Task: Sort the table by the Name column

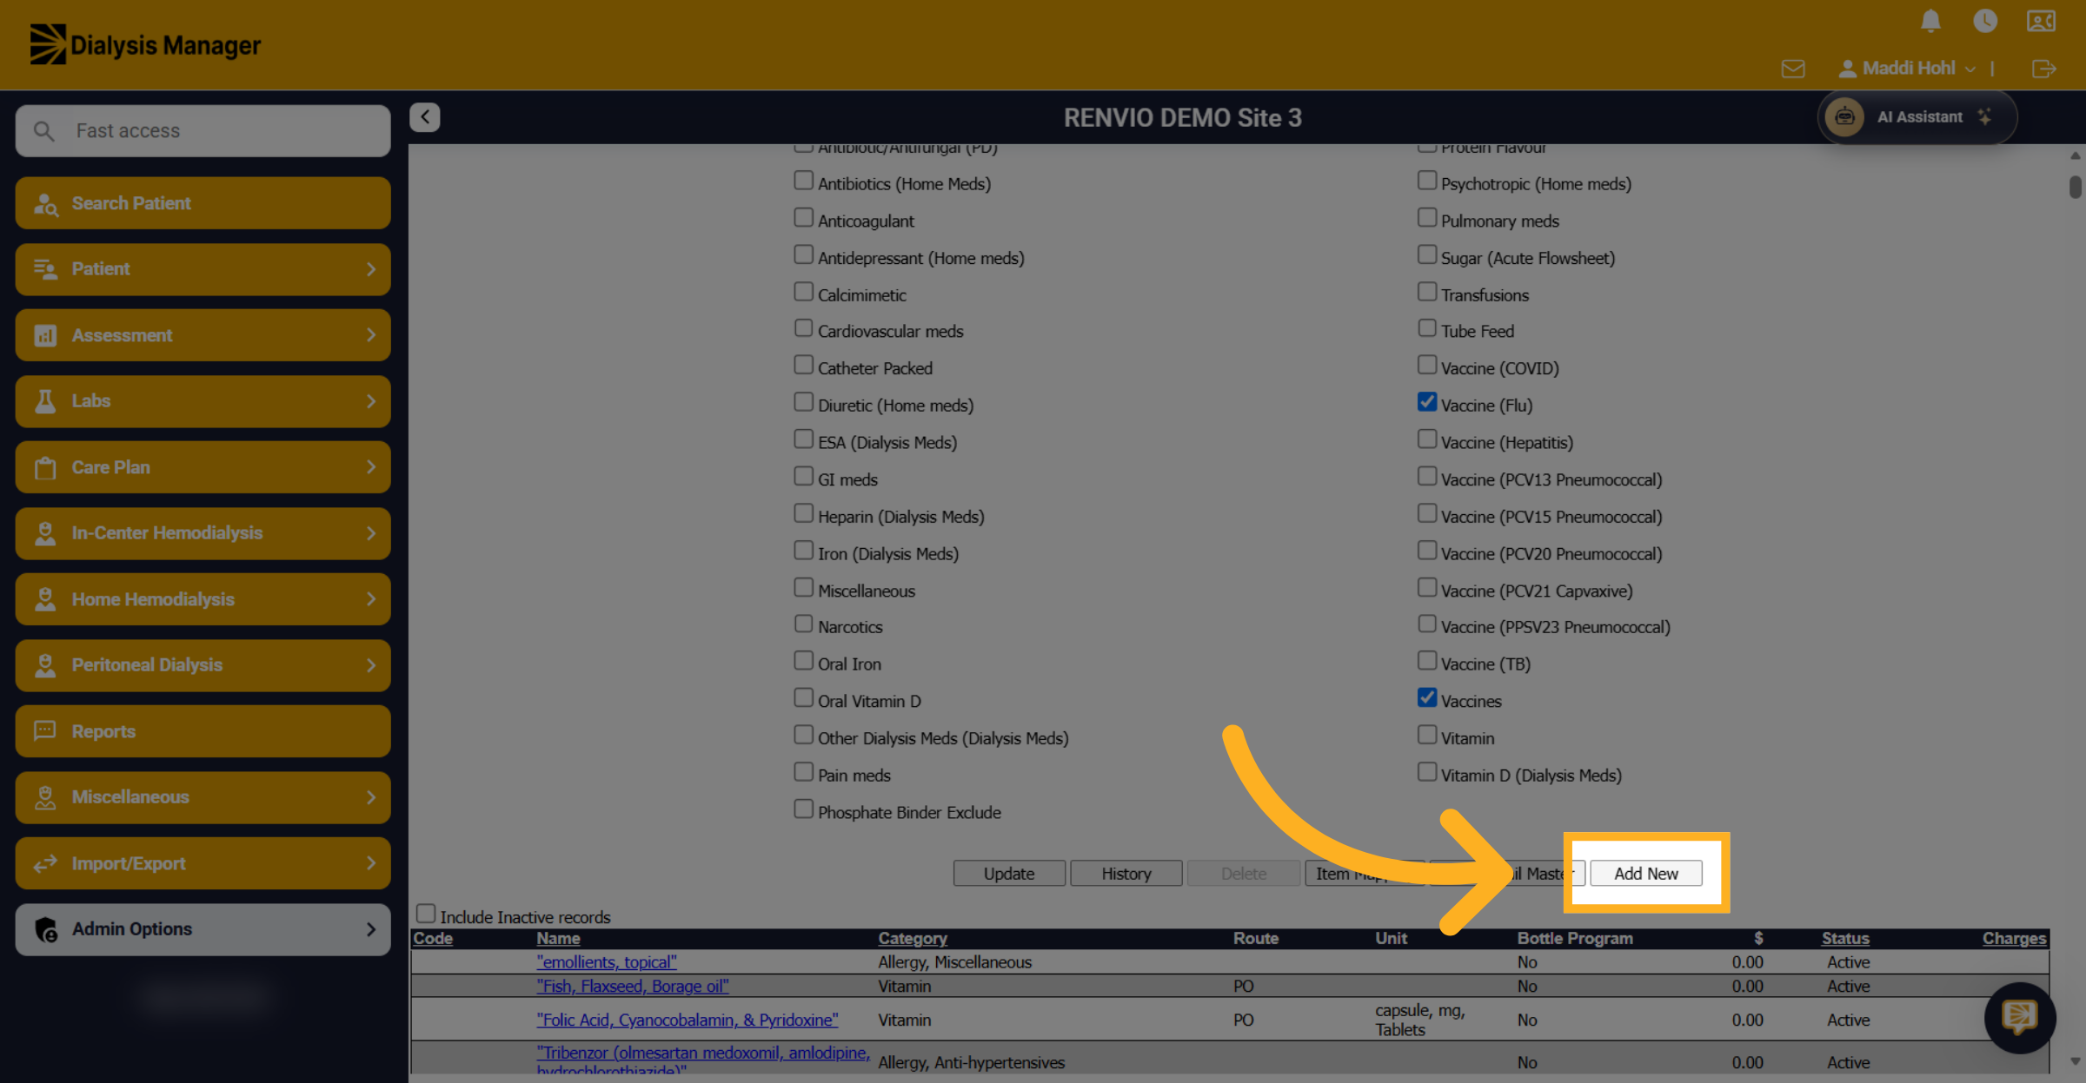Action: [558, 938]
